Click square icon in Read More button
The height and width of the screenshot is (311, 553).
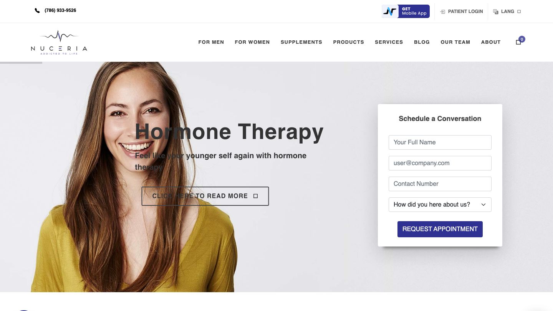pos(256,196)
